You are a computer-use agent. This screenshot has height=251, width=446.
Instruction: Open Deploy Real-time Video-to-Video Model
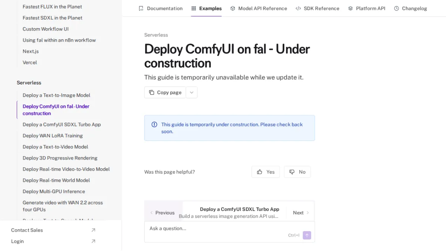point(66,169)
